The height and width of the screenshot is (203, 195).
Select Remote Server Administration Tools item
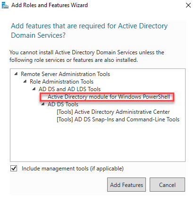pos(65,74)
